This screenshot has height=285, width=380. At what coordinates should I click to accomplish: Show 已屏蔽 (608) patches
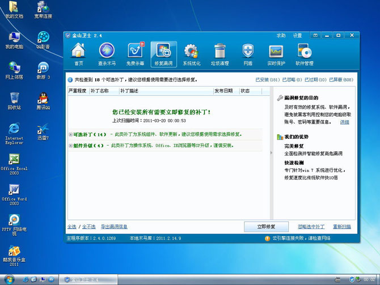tap(341, 80)
